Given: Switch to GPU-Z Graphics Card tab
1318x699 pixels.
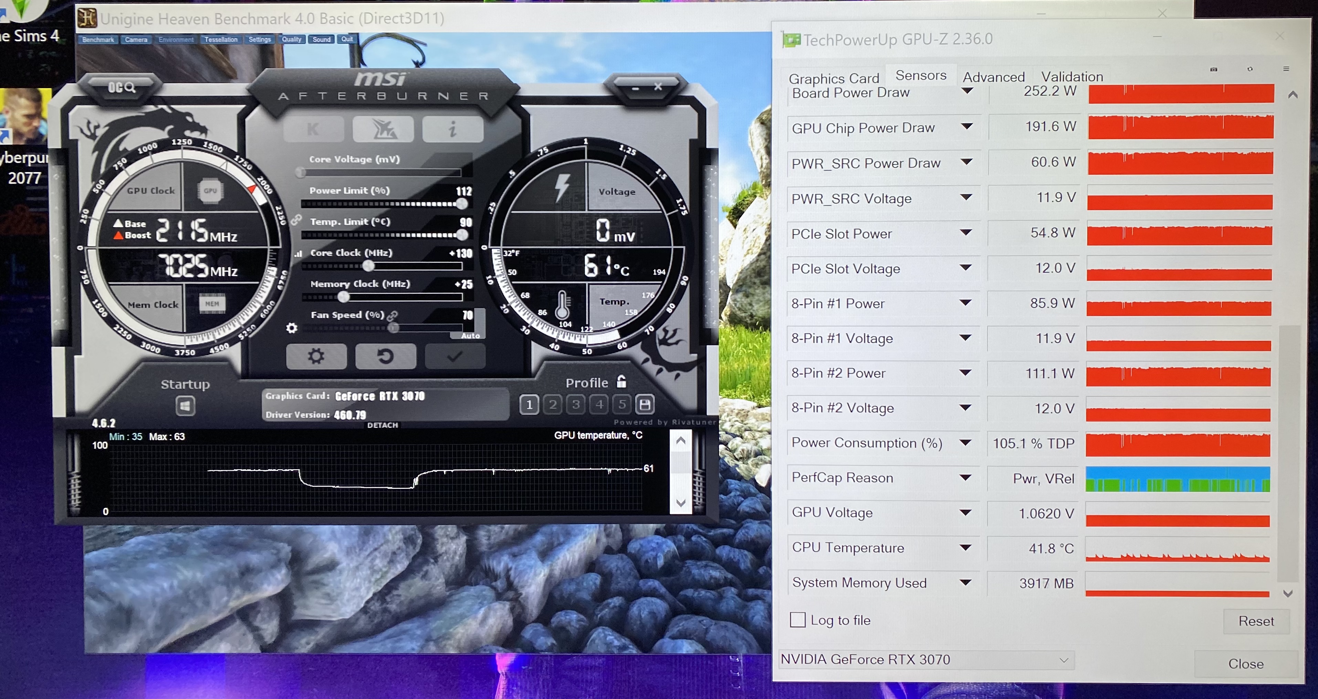Looking at the screenshot, I should [834, 78].
